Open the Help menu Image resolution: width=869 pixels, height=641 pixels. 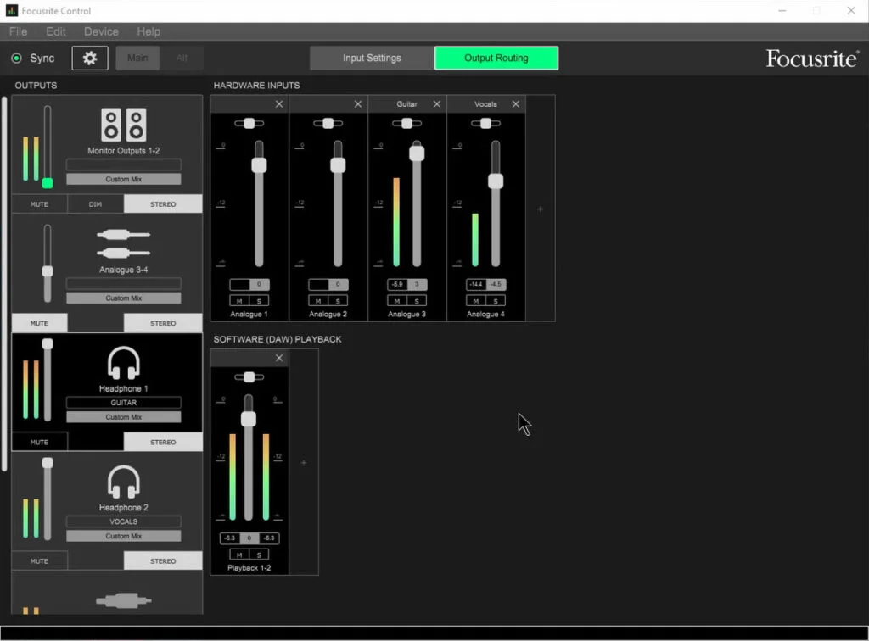[x=149, y=31]
